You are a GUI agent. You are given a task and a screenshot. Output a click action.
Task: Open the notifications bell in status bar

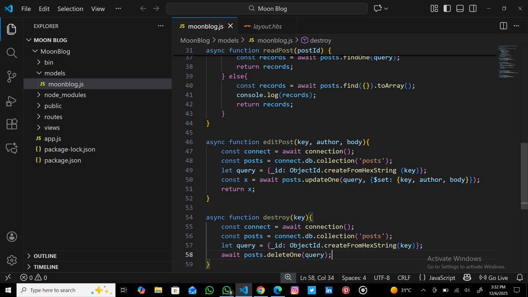(520, 278)
